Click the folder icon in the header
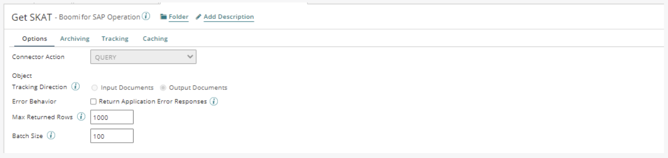 pyautogui.click(x=164, y=17)
